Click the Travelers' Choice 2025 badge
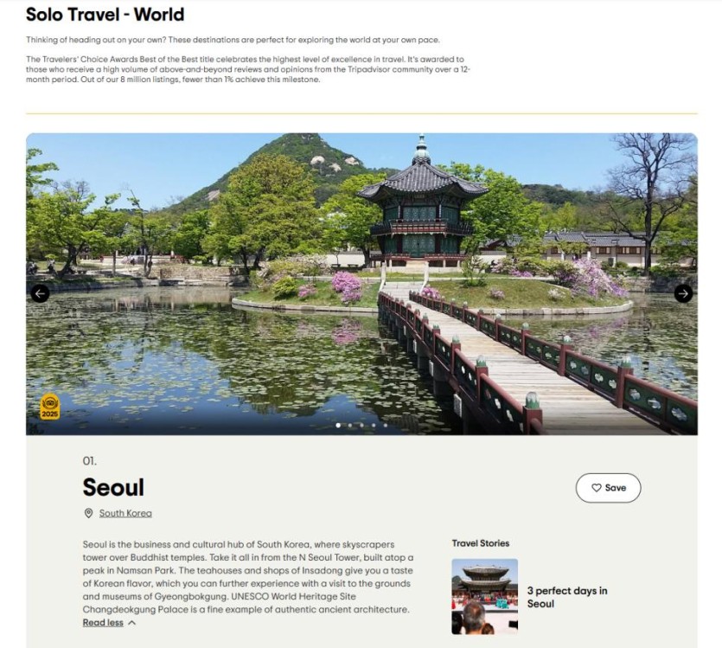 50,406
